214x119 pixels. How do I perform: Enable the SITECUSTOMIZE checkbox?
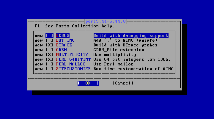(x=49, y=69)
